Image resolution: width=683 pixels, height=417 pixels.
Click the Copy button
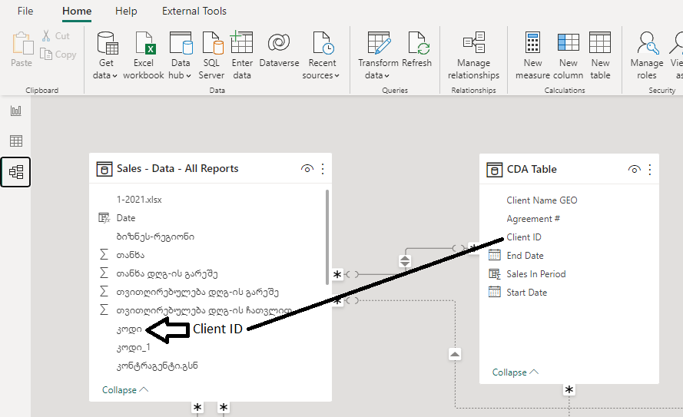click(x=58, y=54)
